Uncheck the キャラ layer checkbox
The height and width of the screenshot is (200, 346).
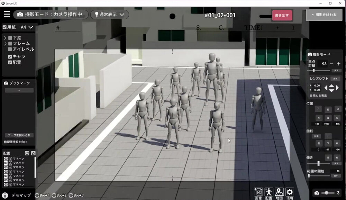pyautogui.click(x=10, y=56)
